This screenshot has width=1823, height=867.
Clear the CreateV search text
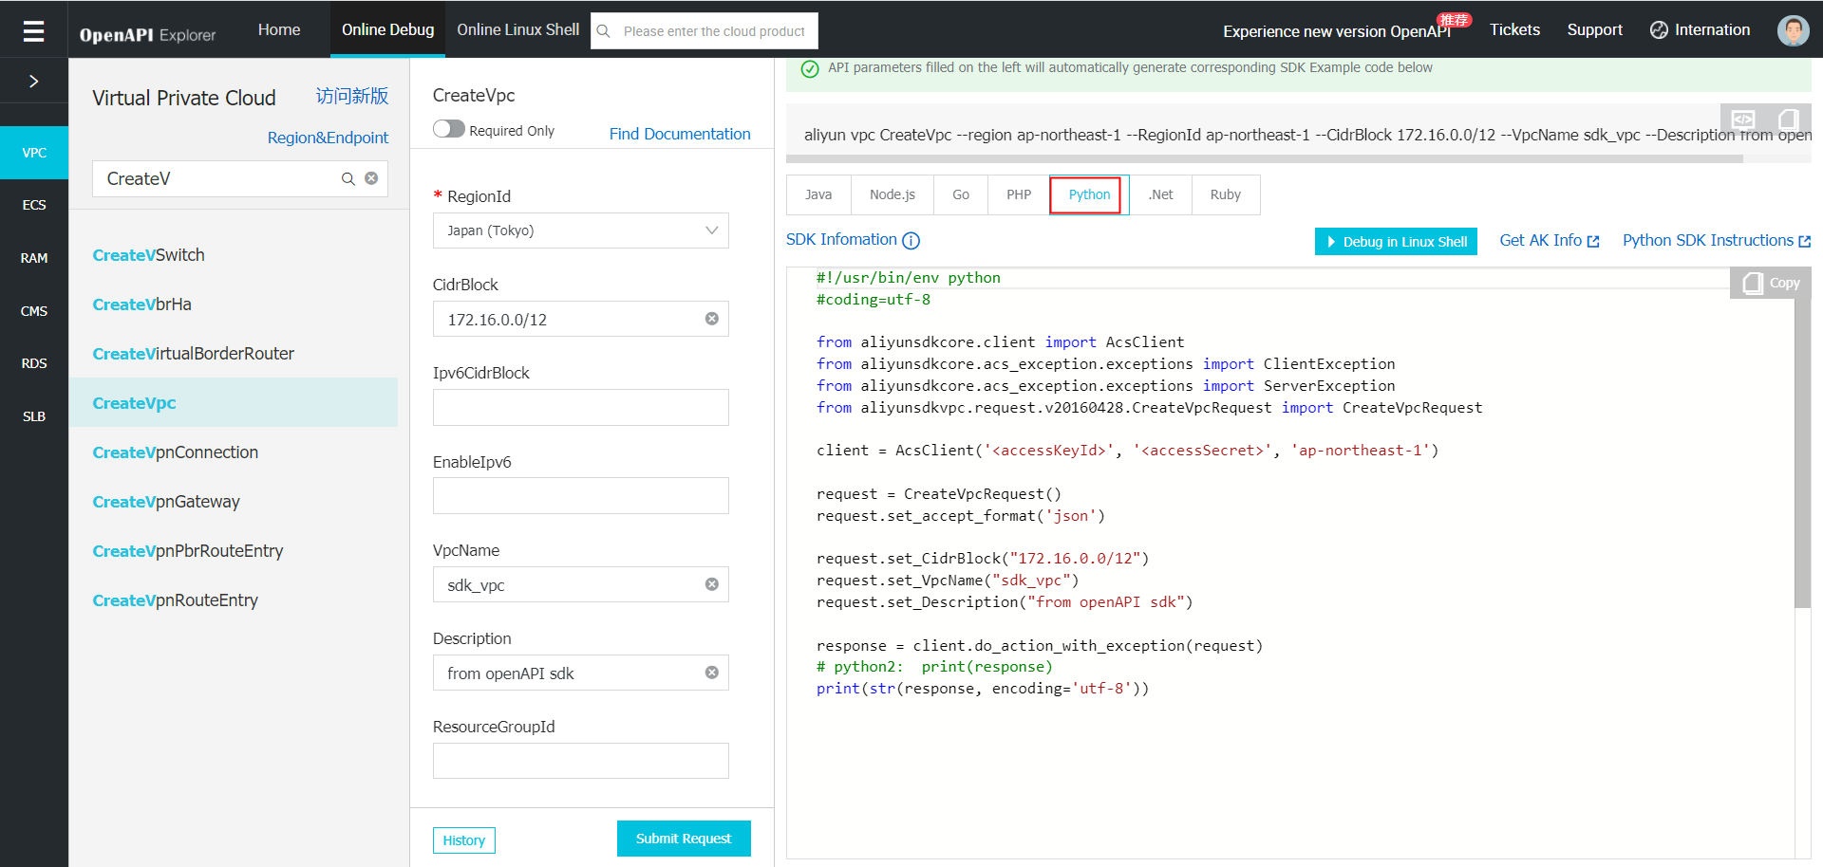[x=371, y=178]
